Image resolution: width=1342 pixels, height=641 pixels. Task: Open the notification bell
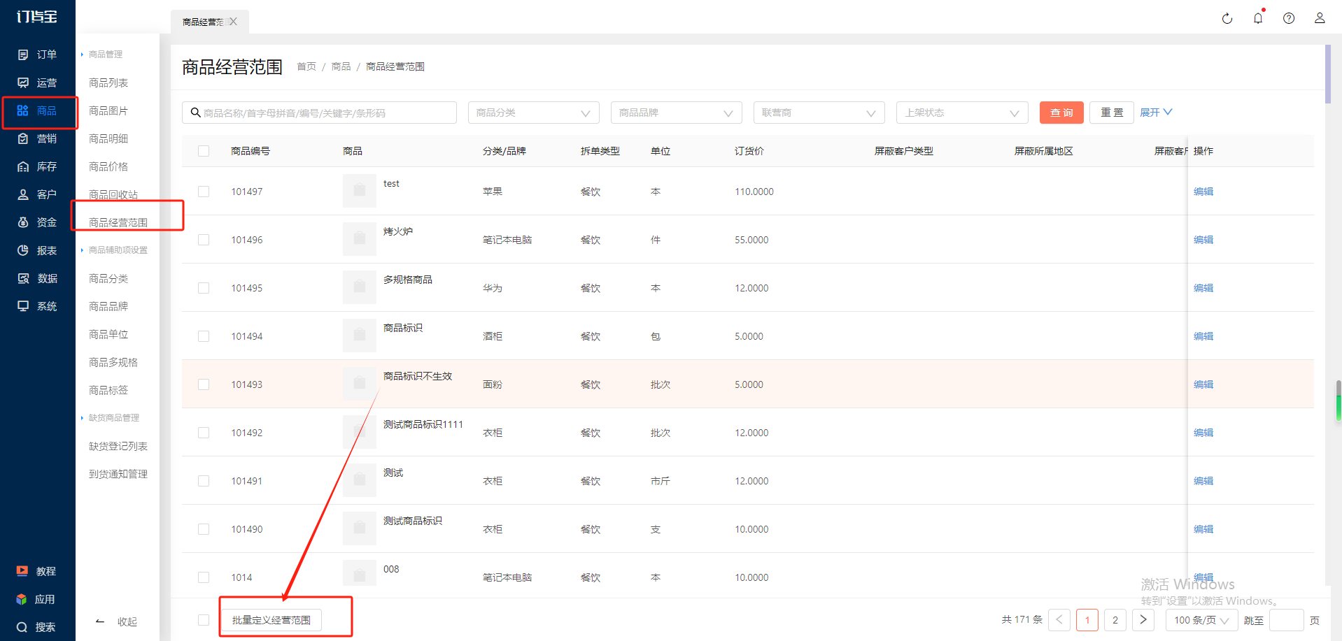(1257, 19)
